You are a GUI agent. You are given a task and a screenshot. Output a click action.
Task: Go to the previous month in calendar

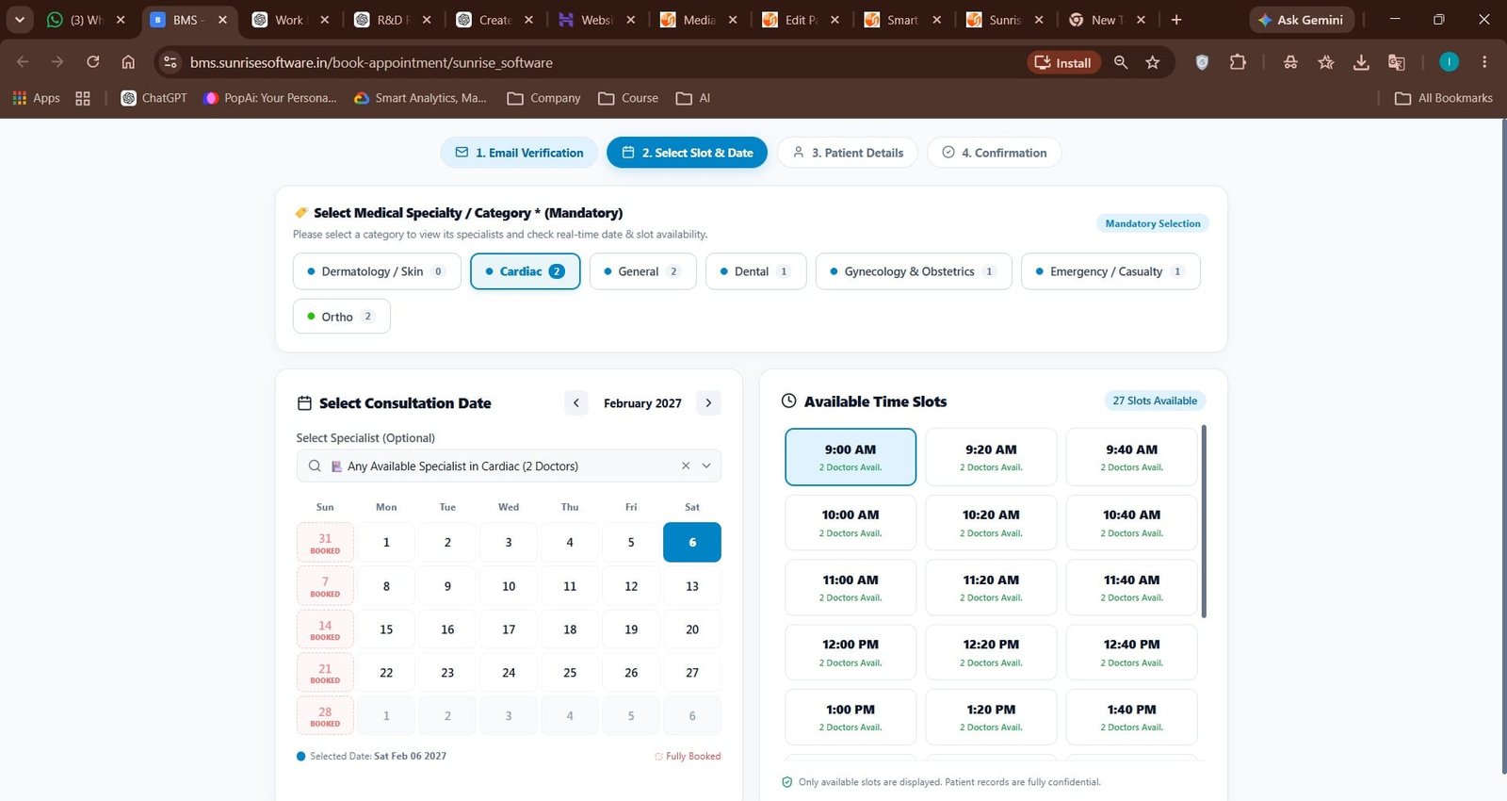pos(576,403)
